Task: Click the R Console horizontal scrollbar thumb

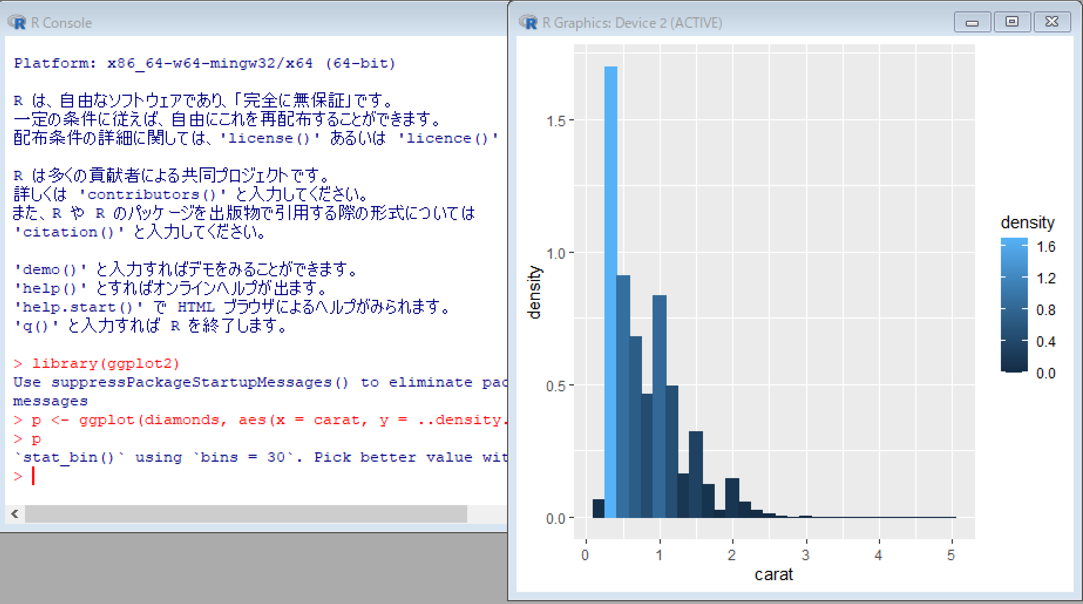Action: pos(246,514)
